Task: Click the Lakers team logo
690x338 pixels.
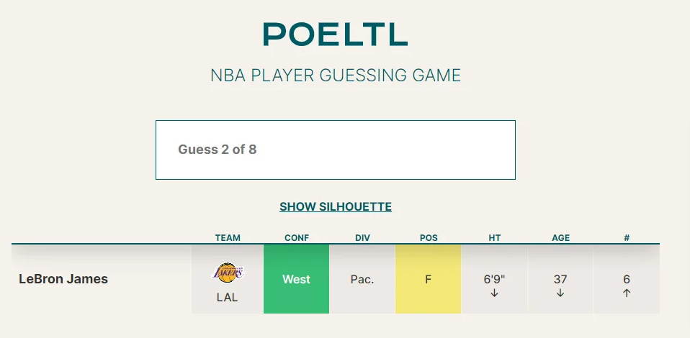Action: coord(228,273)
